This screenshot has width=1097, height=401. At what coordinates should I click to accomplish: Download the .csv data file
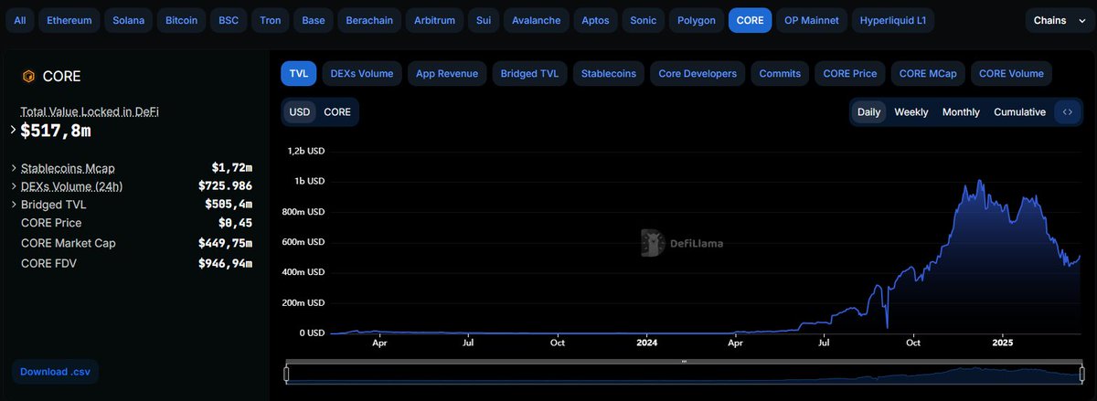(x=56, y=372)
